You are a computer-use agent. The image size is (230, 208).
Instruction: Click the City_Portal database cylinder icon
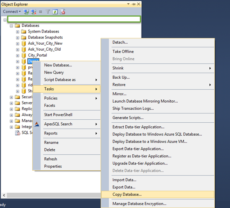pos(24,55)
